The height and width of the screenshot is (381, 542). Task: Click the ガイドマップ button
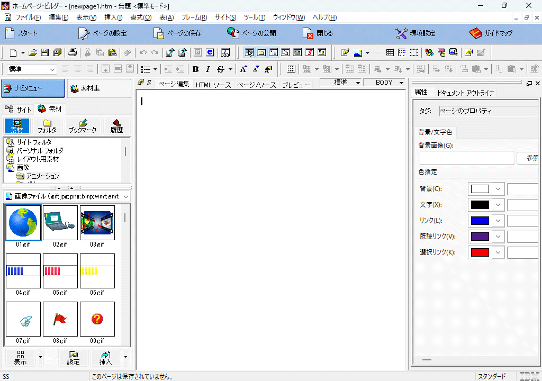[x=491, y=33]
